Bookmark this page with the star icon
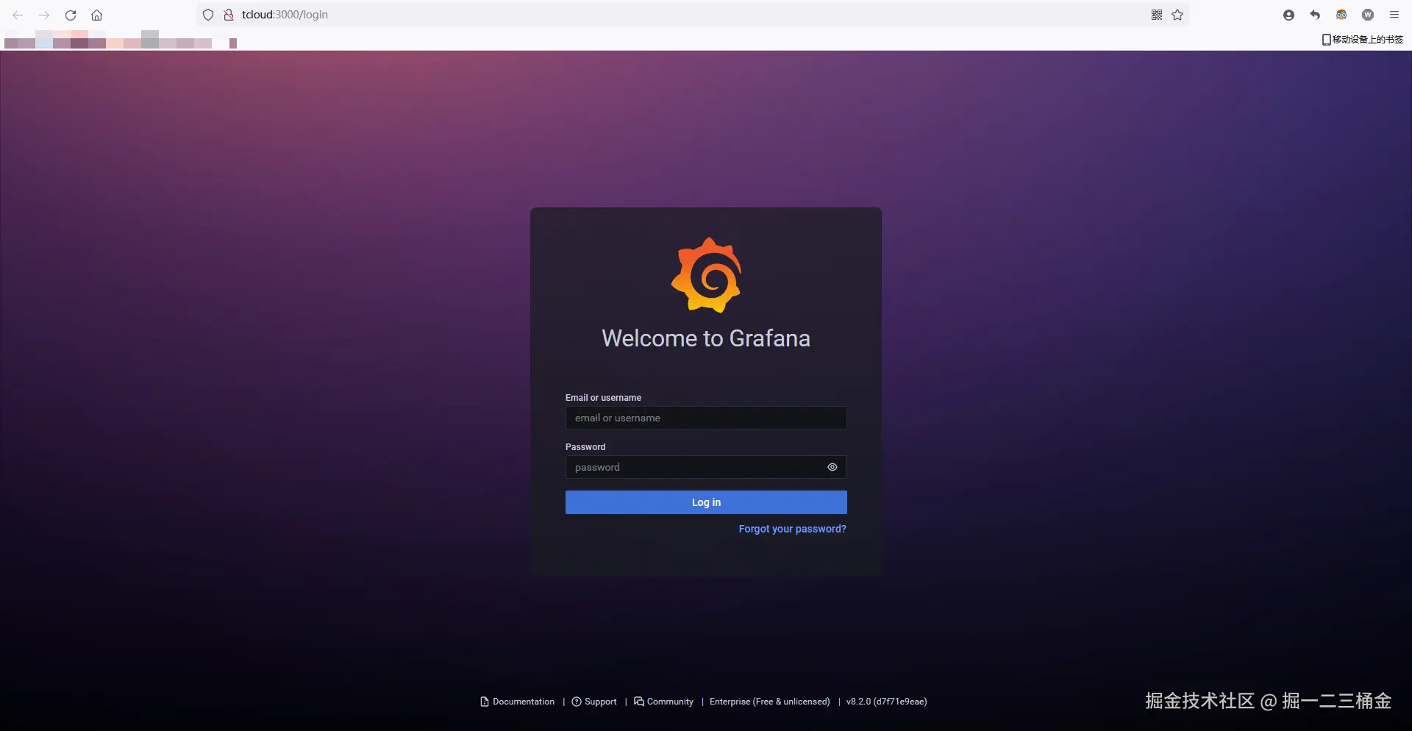The height and width of the screenshot is (731, 1412). [1177, 15]
